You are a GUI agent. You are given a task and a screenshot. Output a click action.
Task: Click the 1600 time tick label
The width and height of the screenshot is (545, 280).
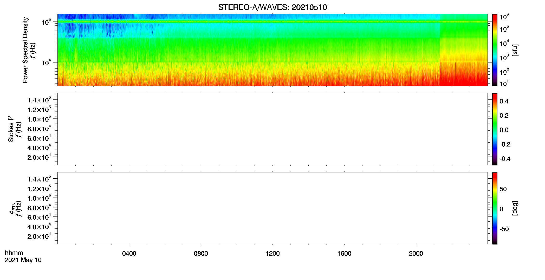344,254
